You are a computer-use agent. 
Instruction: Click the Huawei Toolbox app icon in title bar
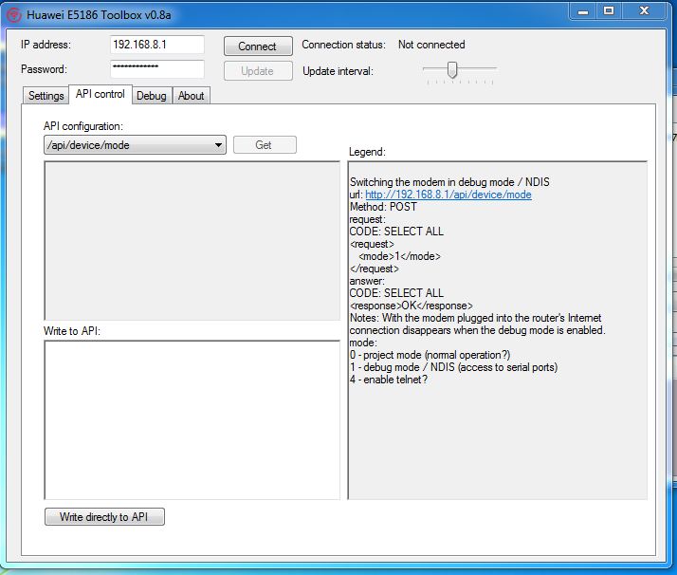(14, 15)
